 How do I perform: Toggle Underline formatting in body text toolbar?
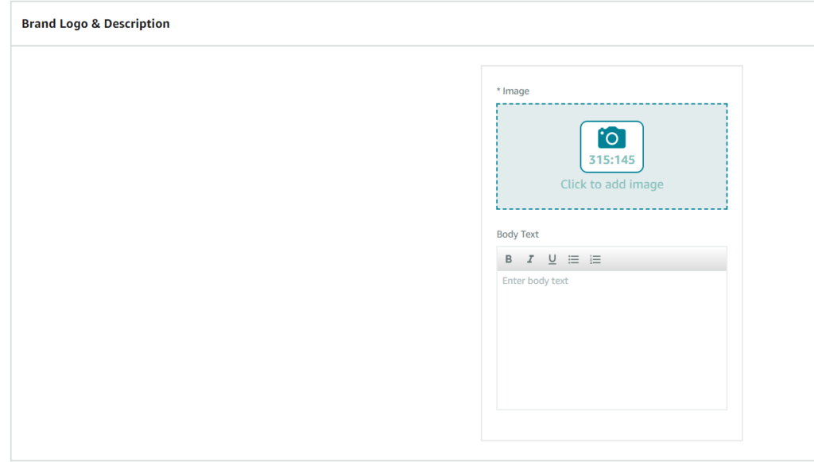[552, 259]
